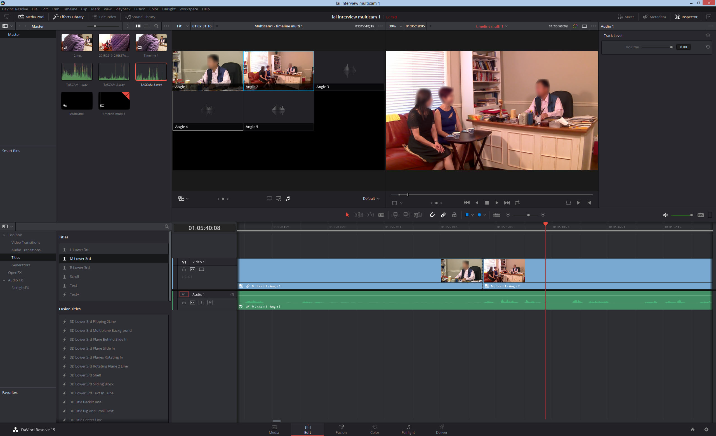Open the Timeline menu
716x436 pixels.
(x=70, y=9)
